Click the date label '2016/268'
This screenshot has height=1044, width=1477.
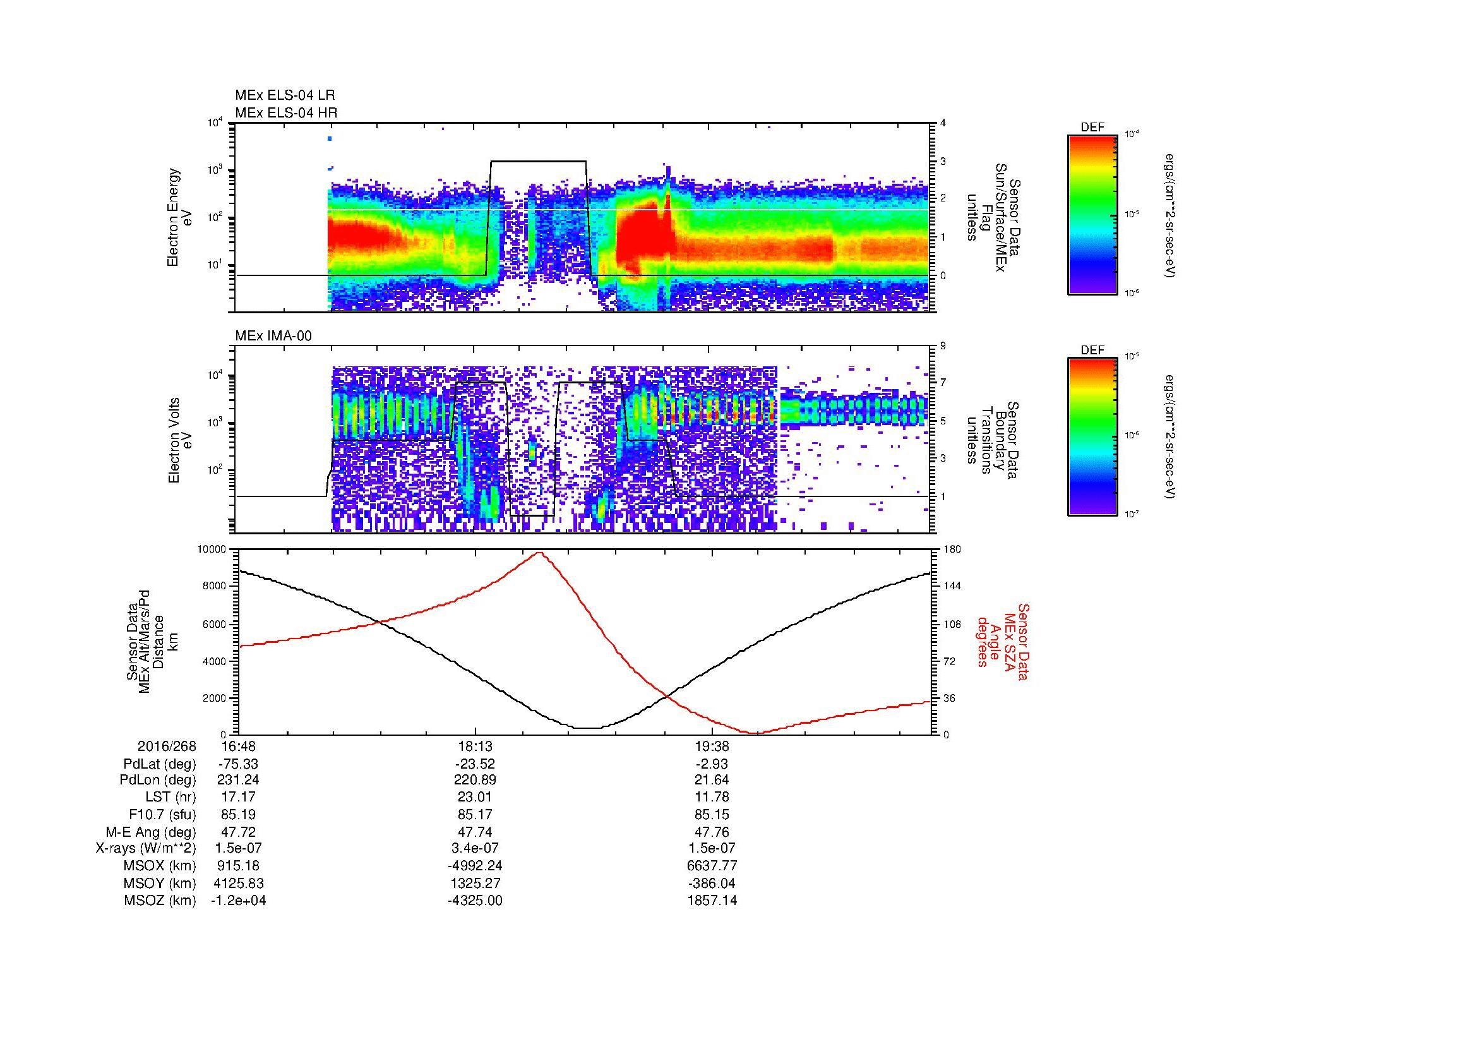(x=167, y=746)
